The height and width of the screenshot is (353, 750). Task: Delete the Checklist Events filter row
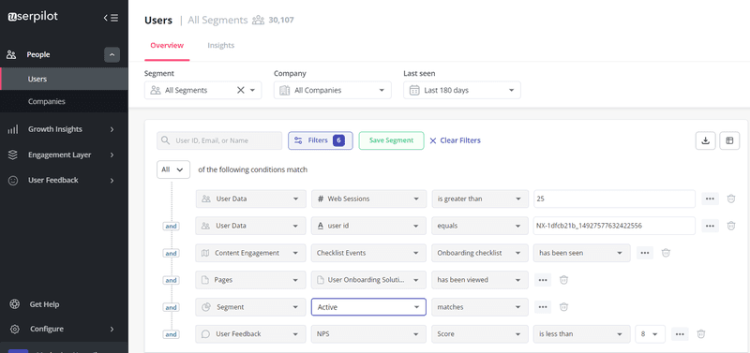click(x=666, y=253)
